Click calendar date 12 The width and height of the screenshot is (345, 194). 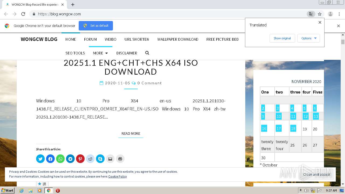point(306,116)
